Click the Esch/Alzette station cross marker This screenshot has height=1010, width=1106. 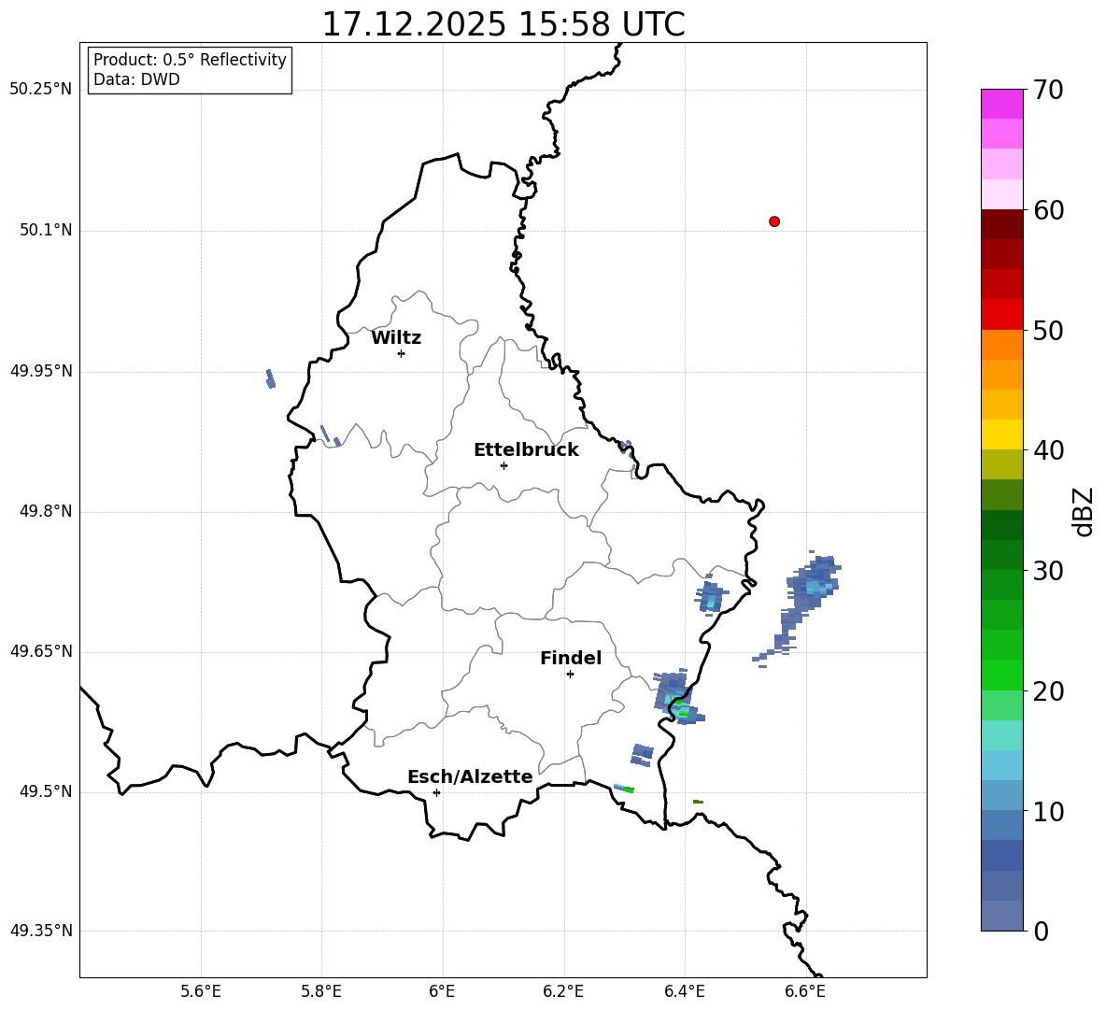click(436, 792)
